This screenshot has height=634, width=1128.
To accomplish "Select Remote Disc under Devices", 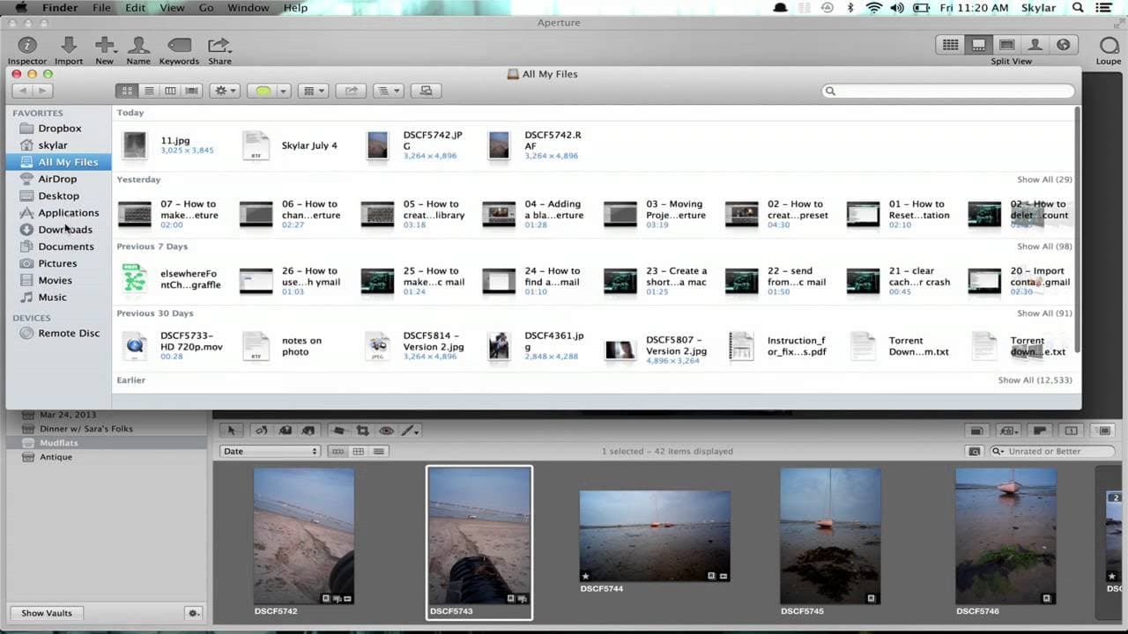I will [68, 334].
